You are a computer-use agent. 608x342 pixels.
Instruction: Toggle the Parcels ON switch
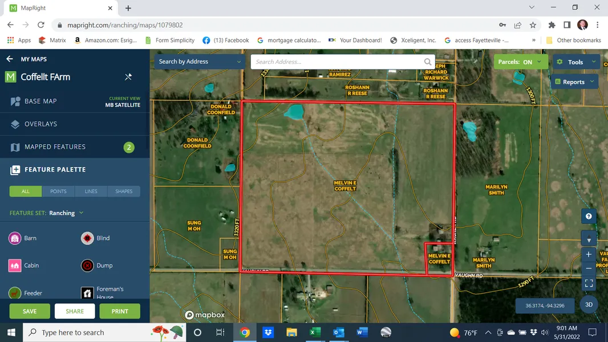pyautogui.click(x=521, y=62)
